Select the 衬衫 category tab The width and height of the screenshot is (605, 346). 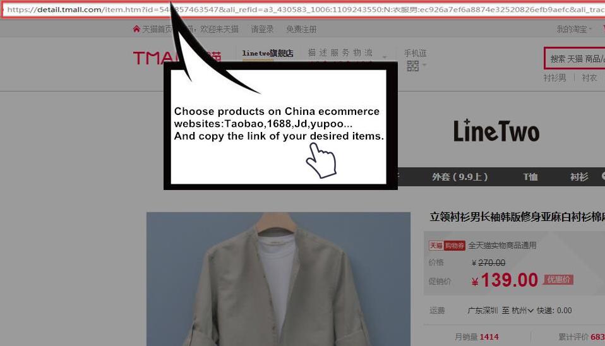tap(578, 177)
